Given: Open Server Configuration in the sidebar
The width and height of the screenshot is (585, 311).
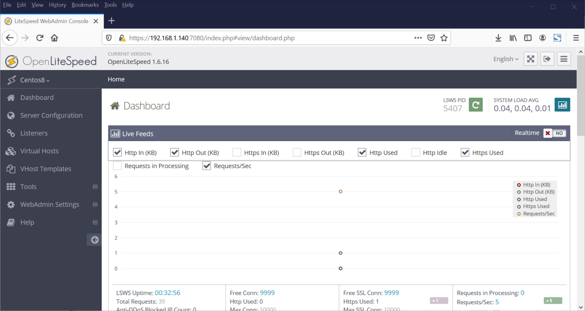Looking at the screenshot, I should [x=51, y=115].
